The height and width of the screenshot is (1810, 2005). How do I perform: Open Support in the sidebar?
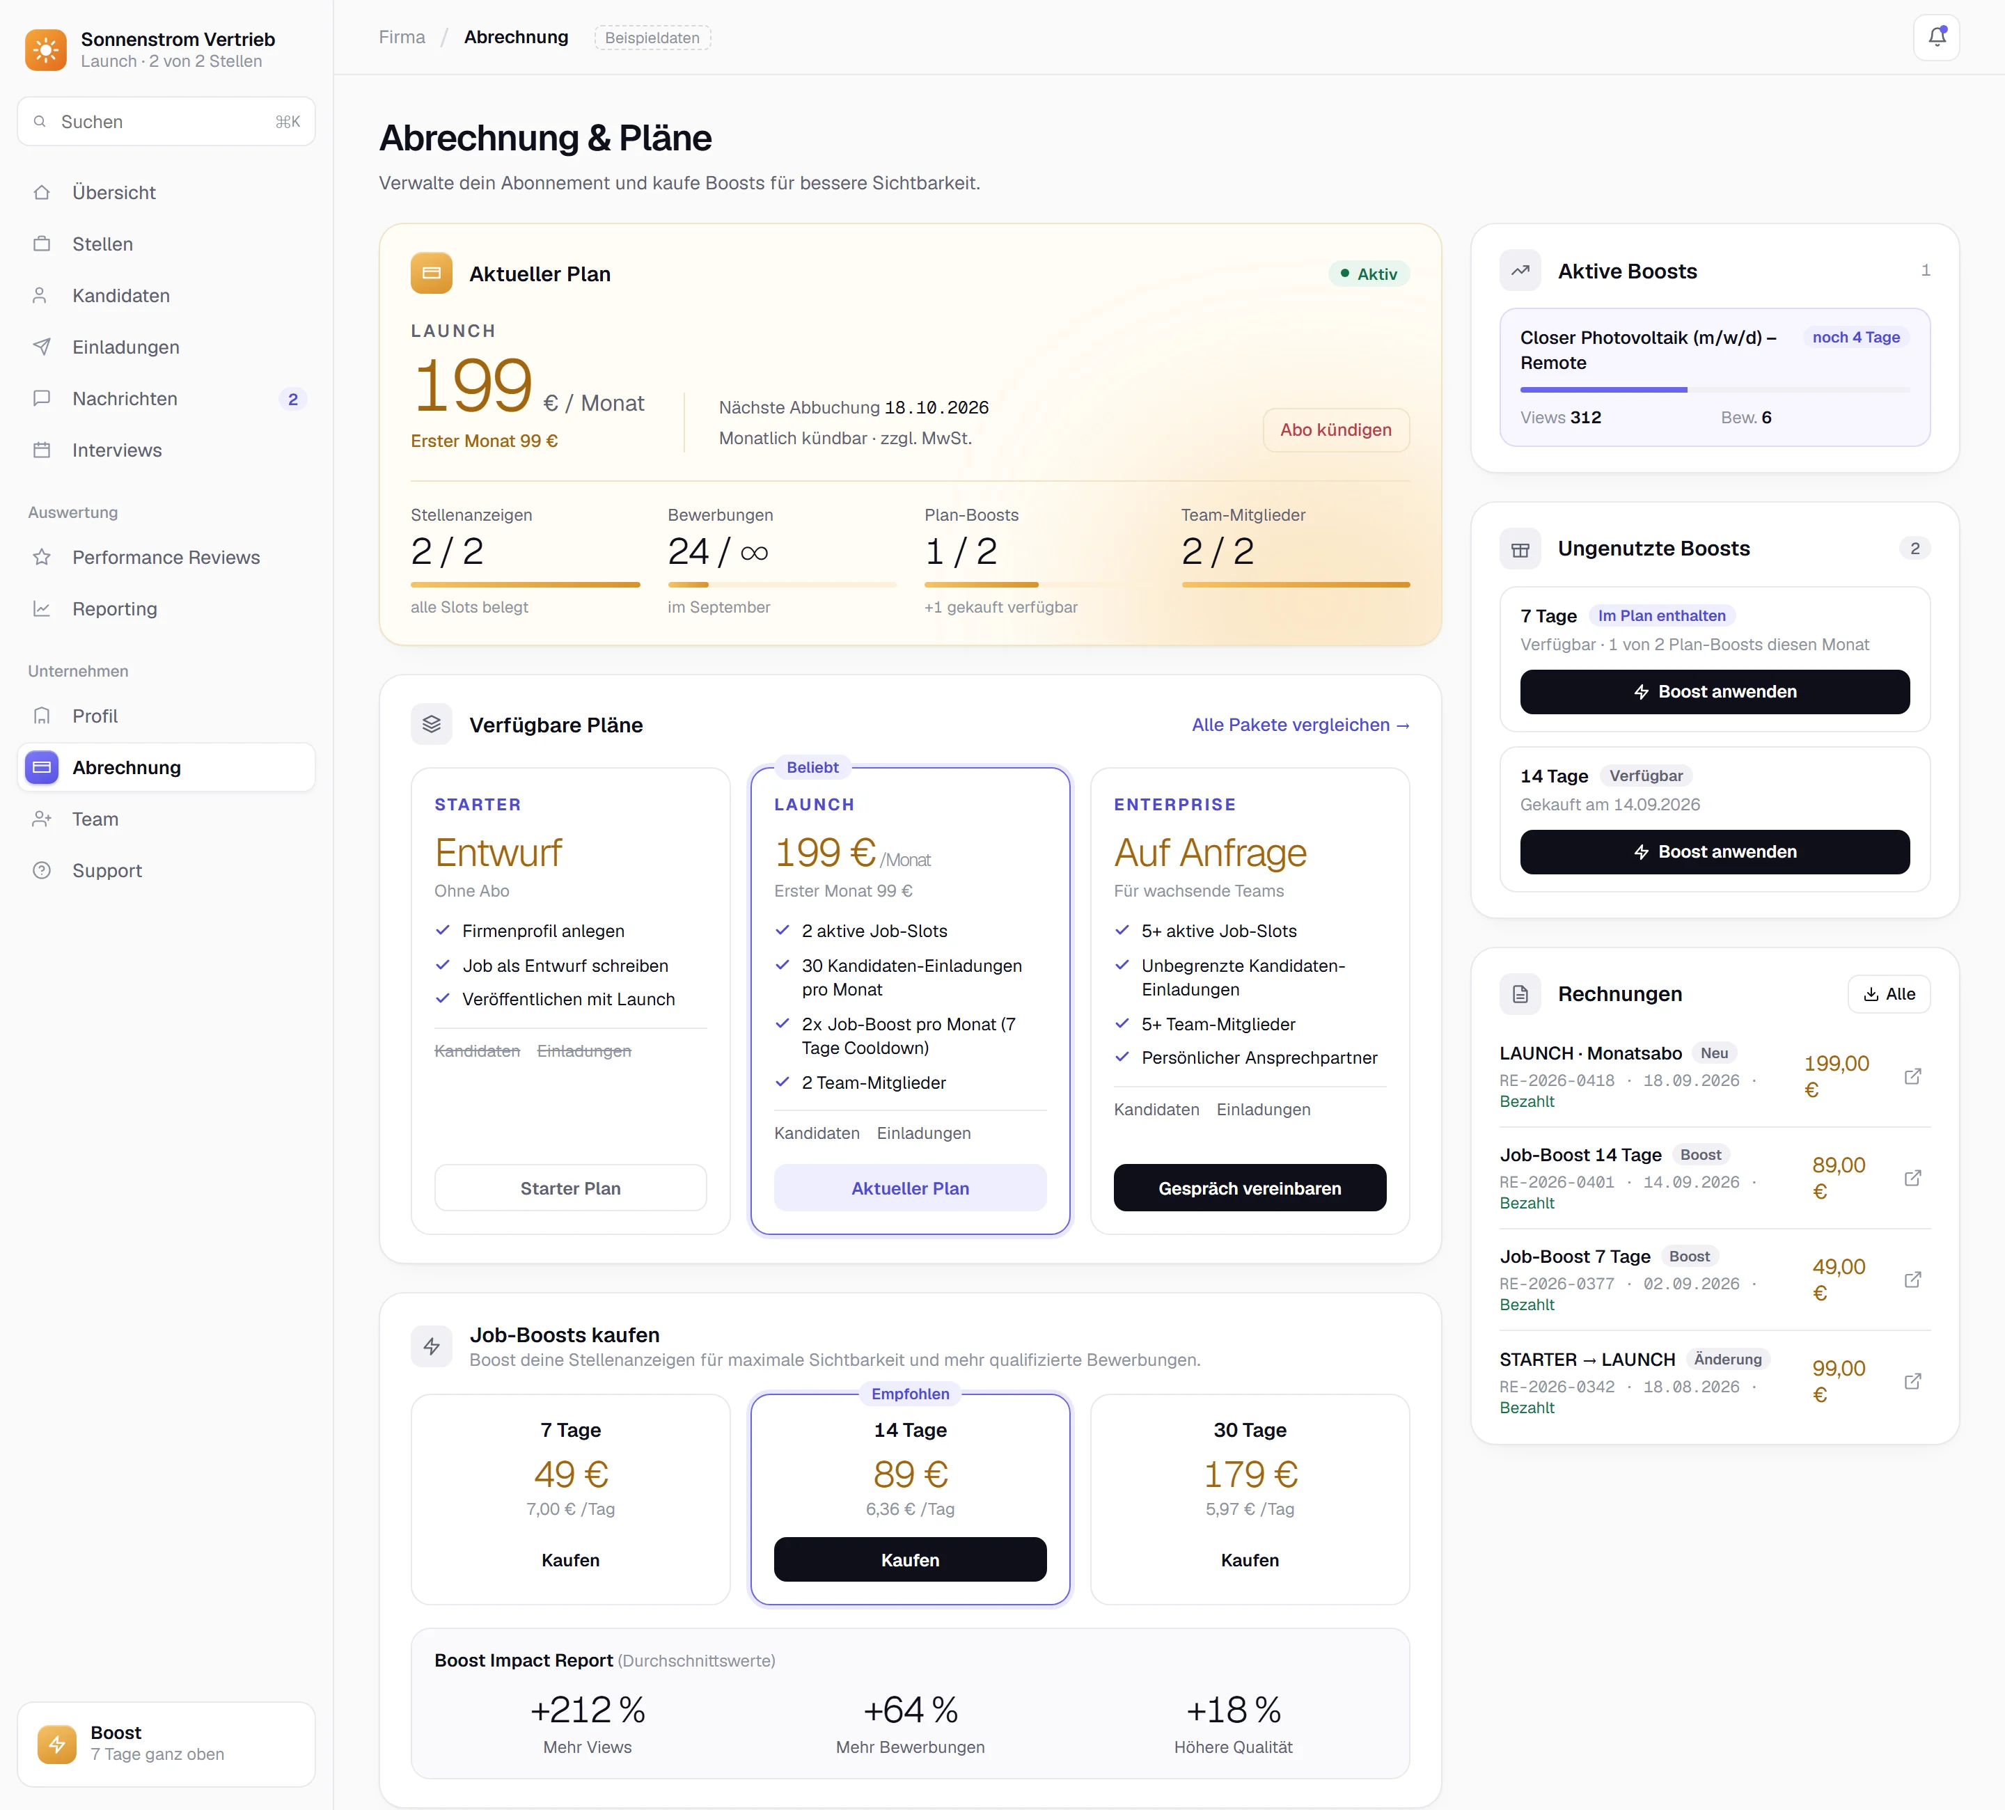click(166, 870)
